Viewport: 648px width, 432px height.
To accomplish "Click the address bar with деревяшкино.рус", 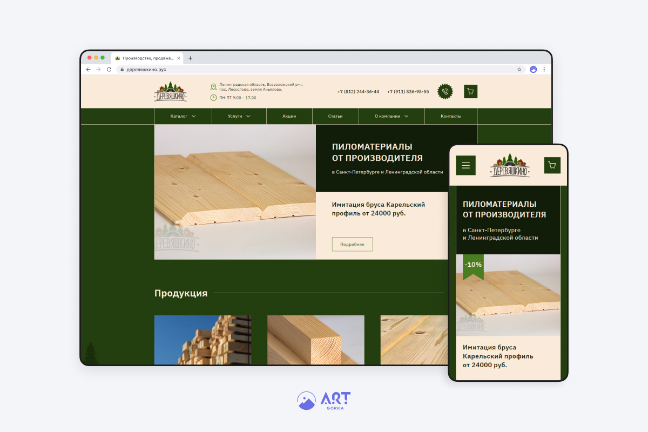I will [321, 69].
